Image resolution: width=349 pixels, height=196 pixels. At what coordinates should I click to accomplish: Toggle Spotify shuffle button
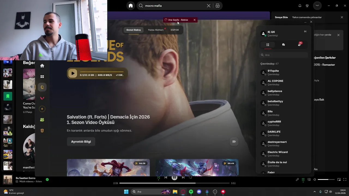pyautogui.click(x=158, y=177)
